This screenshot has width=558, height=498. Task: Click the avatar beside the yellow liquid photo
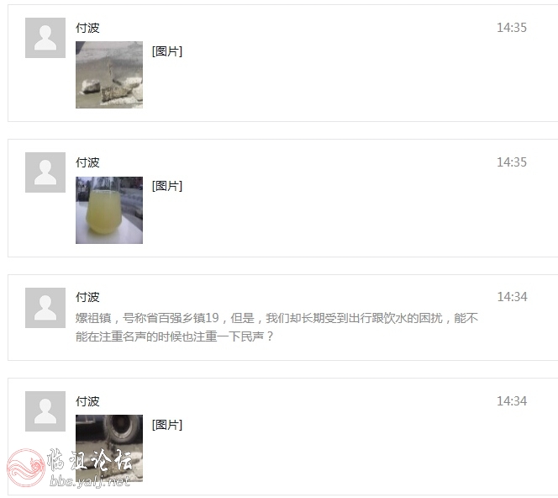45,172
